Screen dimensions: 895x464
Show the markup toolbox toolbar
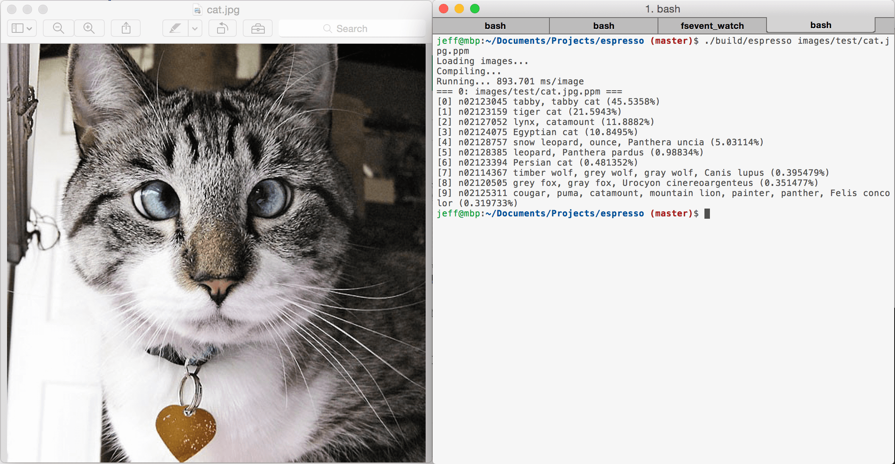tap(258, 28)
